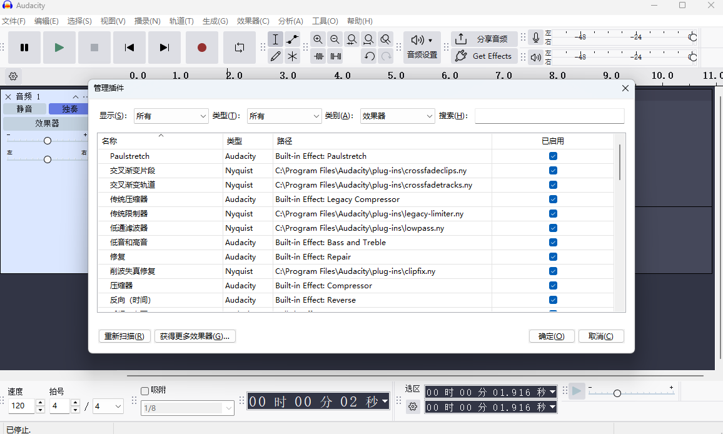The height and width of the screenshot is (434, 723).
Task: Click the 重新扫描 rescan button
Action: 124,336
